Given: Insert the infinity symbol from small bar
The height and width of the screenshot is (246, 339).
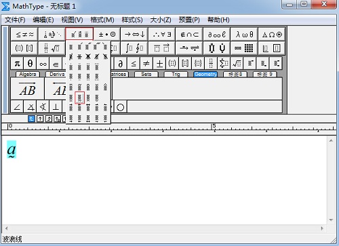Looking at the screenshot, I should (x=43, y=64).
